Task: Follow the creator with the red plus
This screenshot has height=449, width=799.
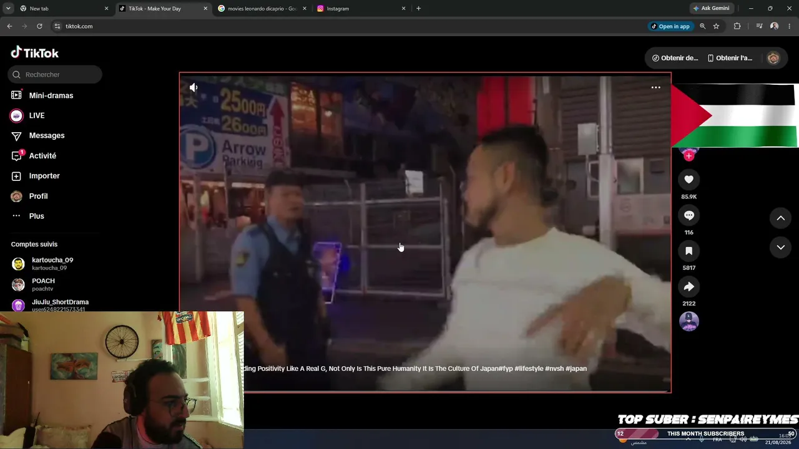Action: (x=689, y=156)
